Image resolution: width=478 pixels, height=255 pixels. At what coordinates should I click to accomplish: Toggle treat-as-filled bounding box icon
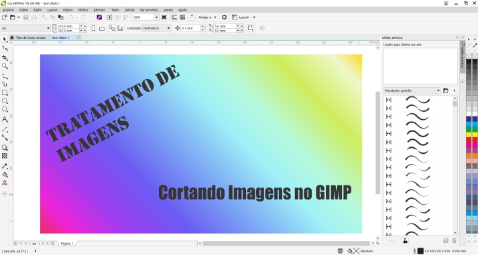pyautogui.click(x=250, y=28)
